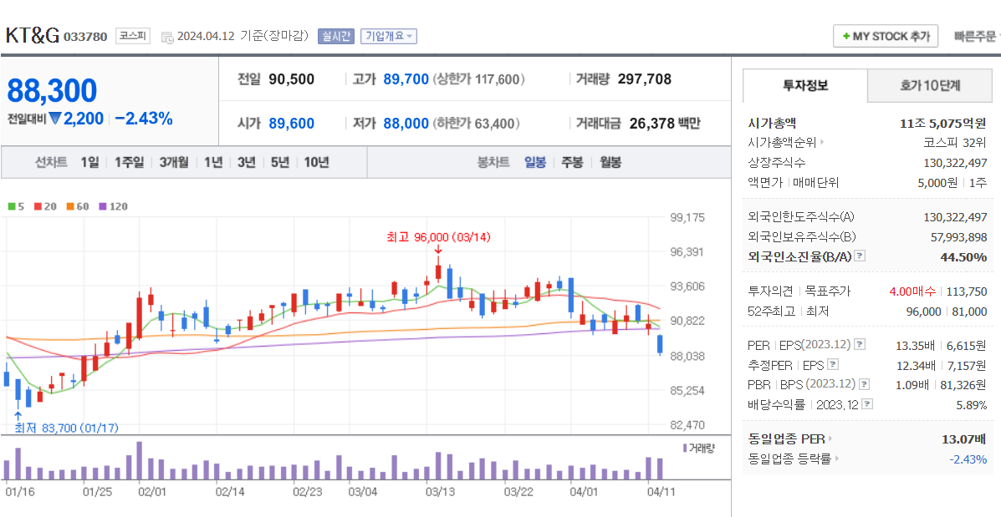Select the 3개월 line chart period
The height and width of the screenshot is (517, 1001).
(x=174, y=162)
